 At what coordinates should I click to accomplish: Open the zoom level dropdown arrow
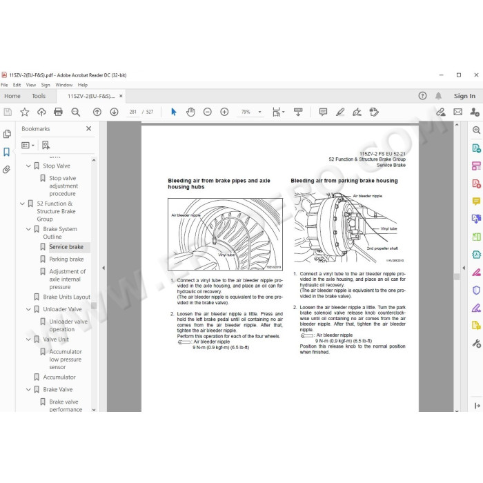[x=259, y=112]
